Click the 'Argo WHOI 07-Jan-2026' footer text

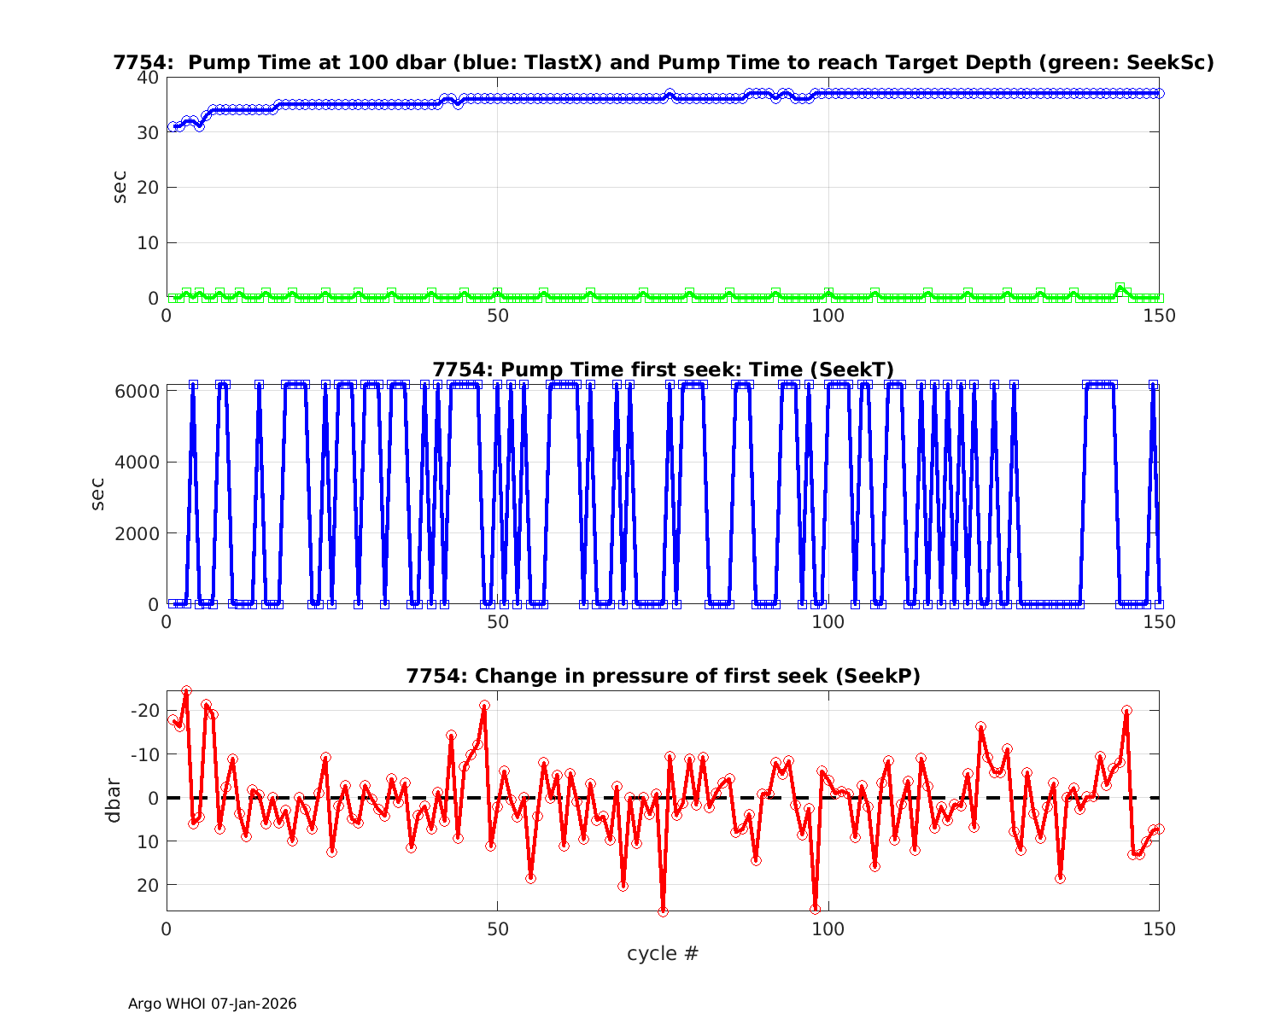212,1004
